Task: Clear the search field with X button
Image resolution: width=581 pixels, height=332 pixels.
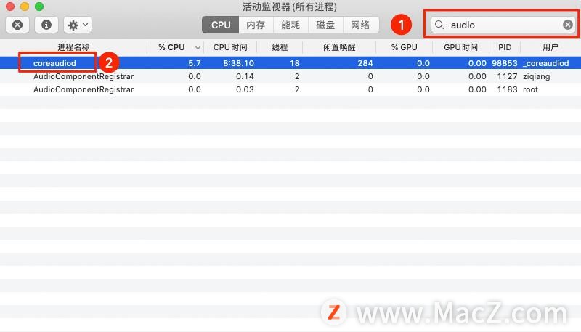Action: pyautogui.click(x=568, y=25)
